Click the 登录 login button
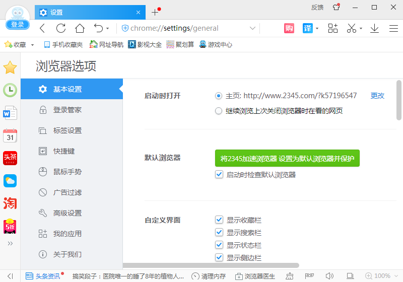This screenshot has width=403, height=282. pos(18,25)
